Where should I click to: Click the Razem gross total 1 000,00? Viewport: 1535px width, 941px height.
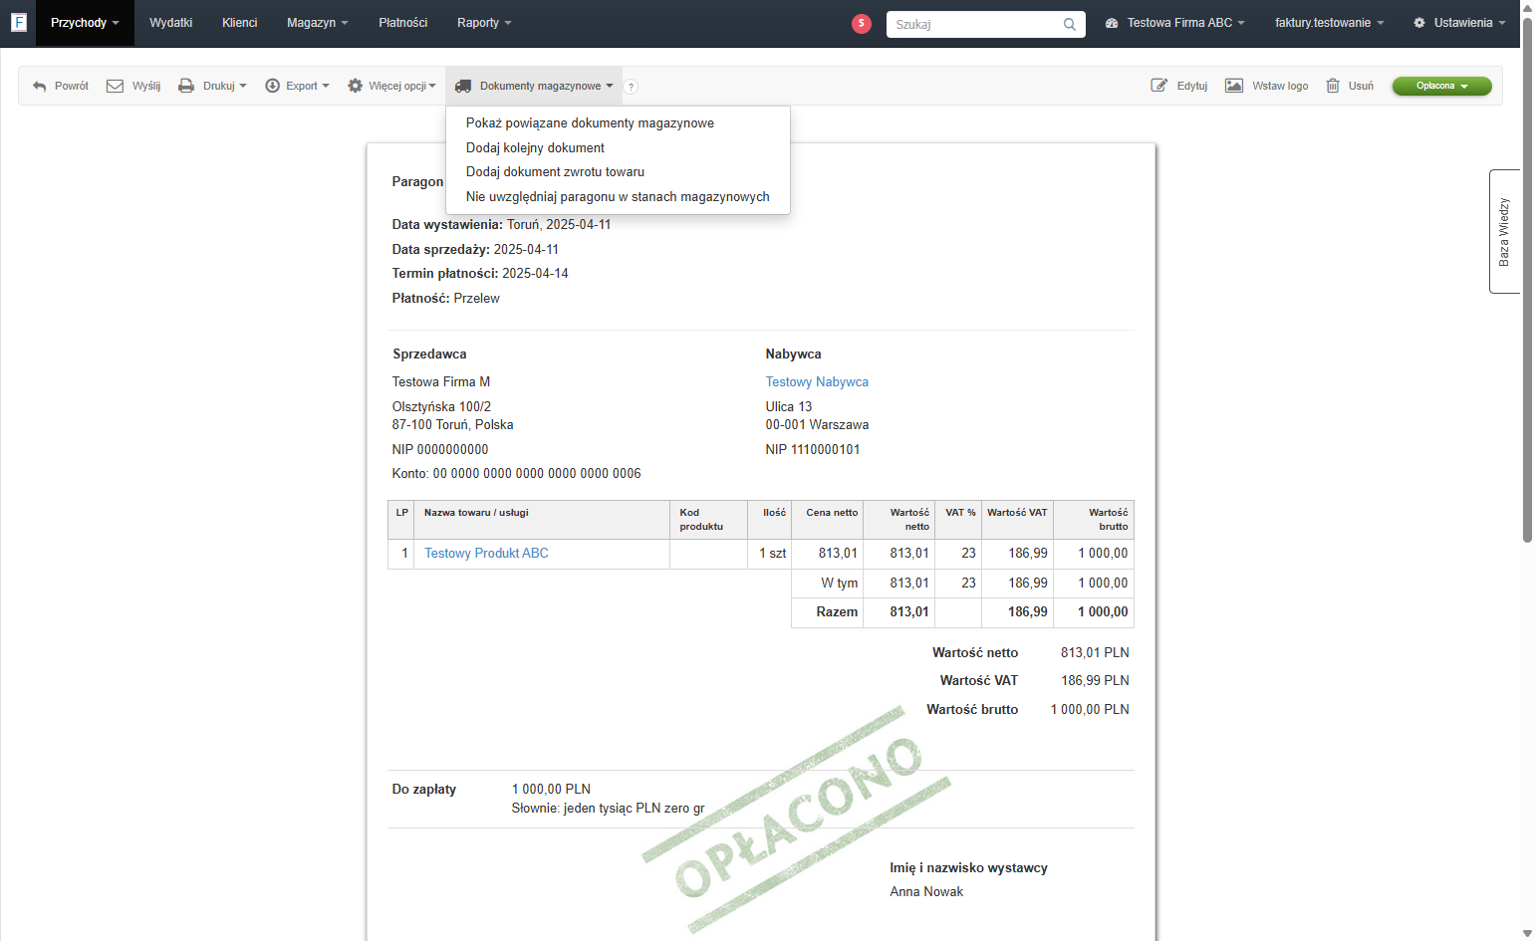pos(1103,612)
